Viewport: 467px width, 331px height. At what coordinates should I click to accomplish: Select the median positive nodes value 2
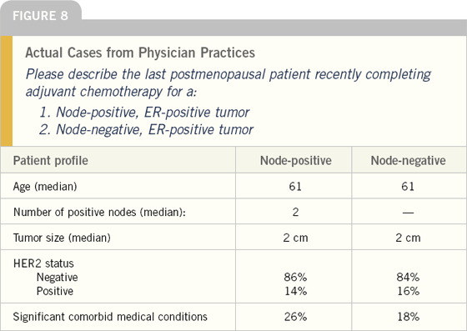click(295, 213)
